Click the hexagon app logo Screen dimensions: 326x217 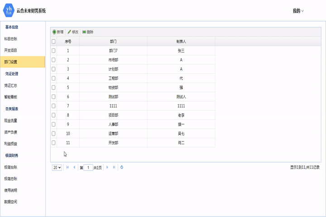[x=9, y=10]
